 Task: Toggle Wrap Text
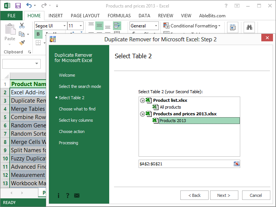tap(117, 26)
